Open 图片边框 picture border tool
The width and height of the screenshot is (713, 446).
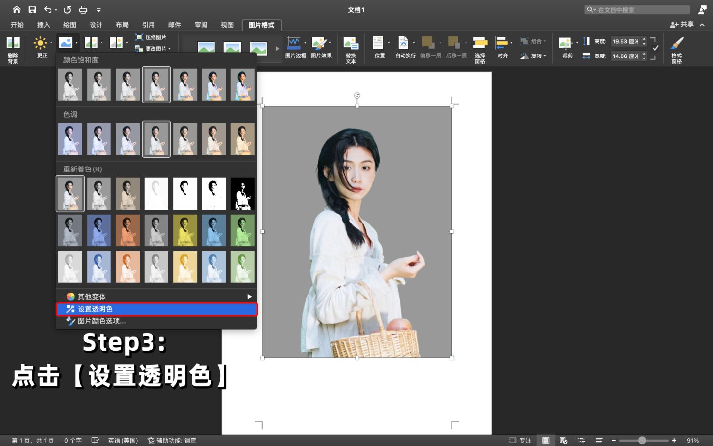coord(296,47)
